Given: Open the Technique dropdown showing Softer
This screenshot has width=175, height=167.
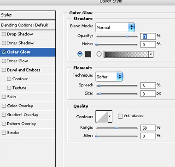Looking at the screenshot, I should pyautogui.click(x=109, y=77).
